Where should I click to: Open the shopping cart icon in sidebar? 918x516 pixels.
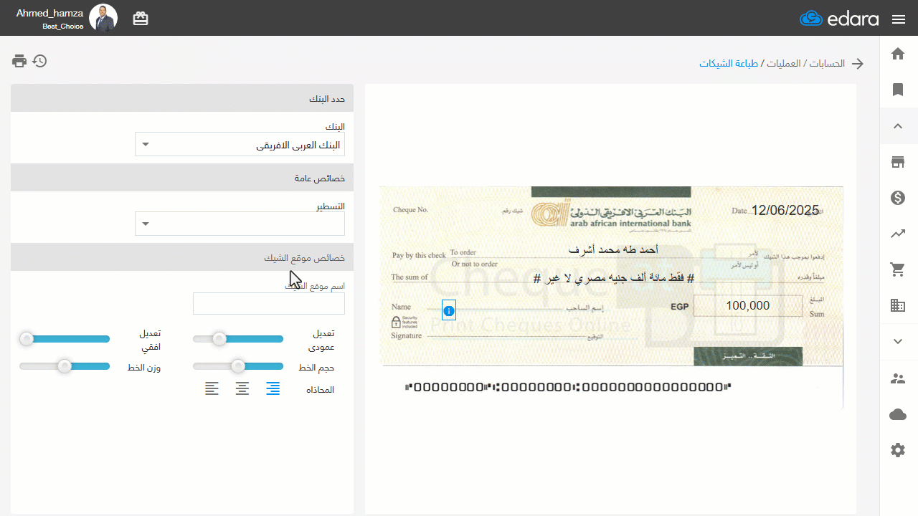pyautogui.click(x=898, y=269)
